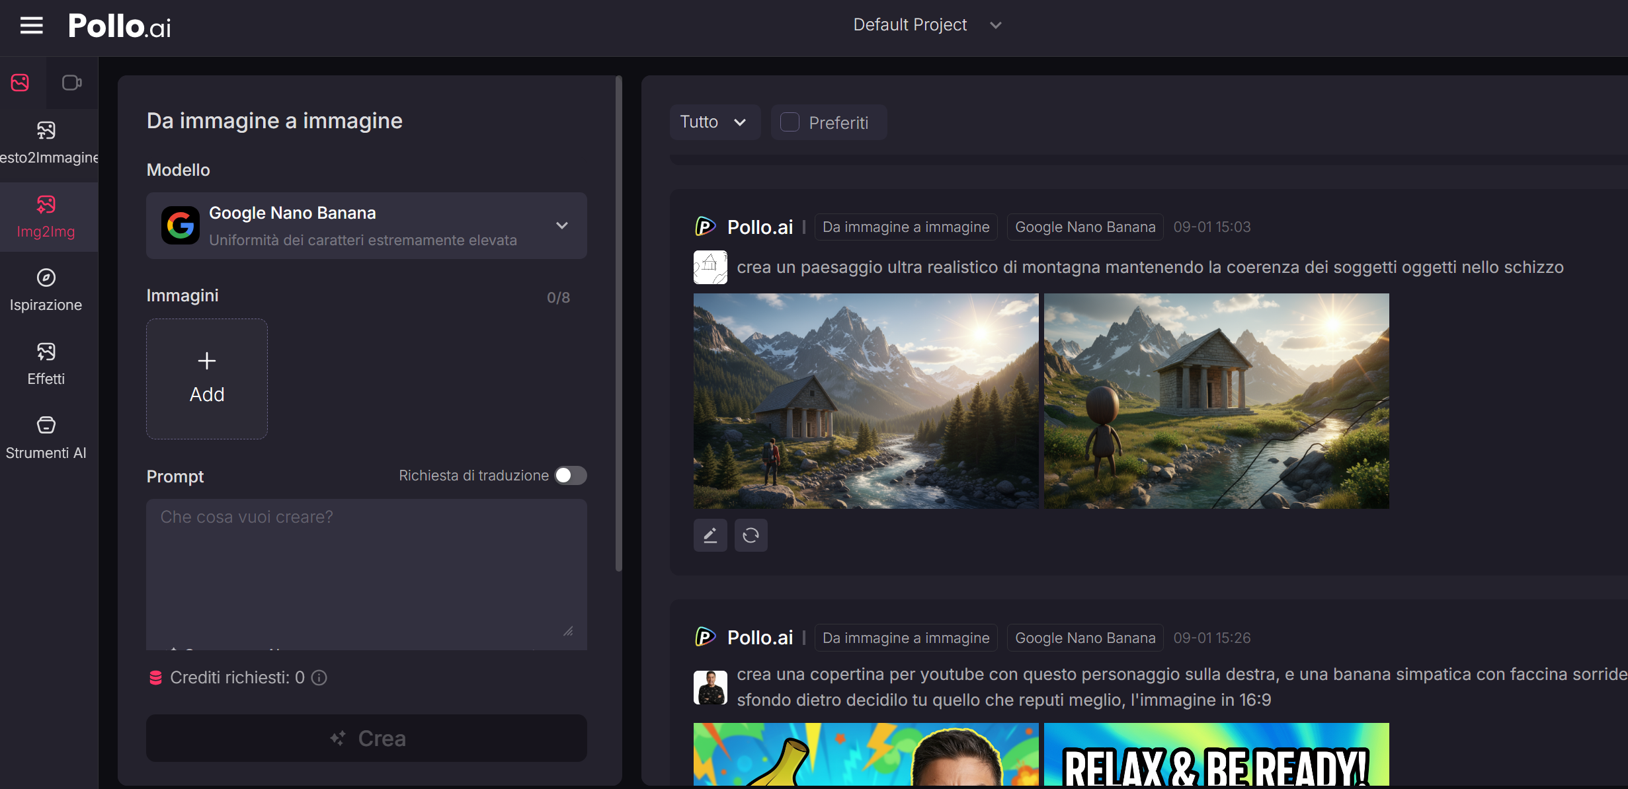The image size is (1628, 789).
Task: Open the second mountain result with wooden figure
Action: (x=1217, y=401)
